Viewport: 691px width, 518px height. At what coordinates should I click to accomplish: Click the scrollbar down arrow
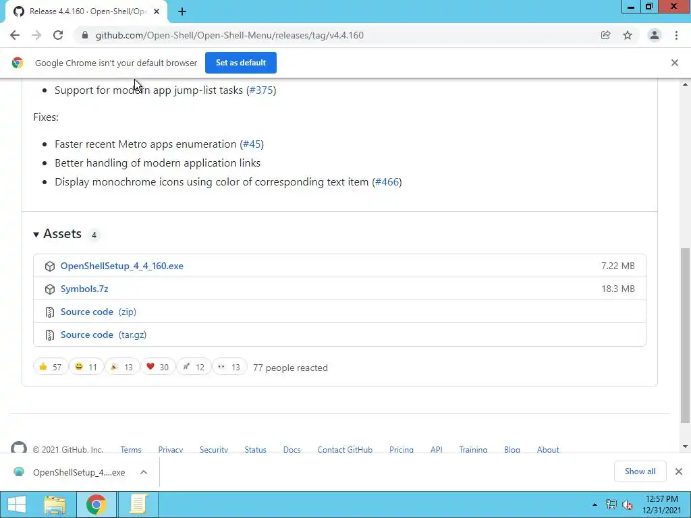(x=686, y=447)
